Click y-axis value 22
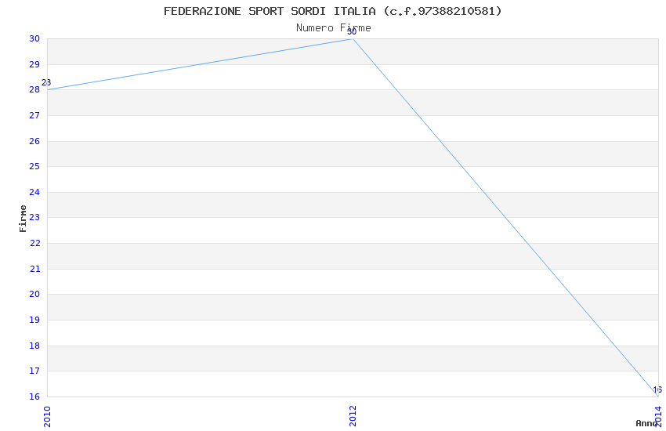 [34, 243]
